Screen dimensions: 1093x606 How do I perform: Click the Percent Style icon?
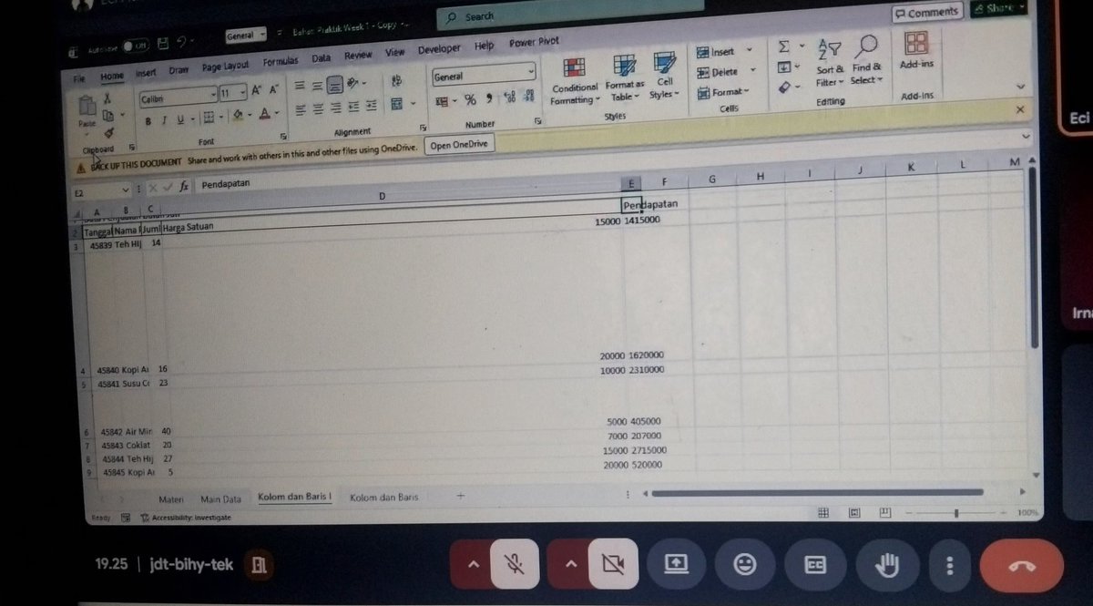click(470, 100)
